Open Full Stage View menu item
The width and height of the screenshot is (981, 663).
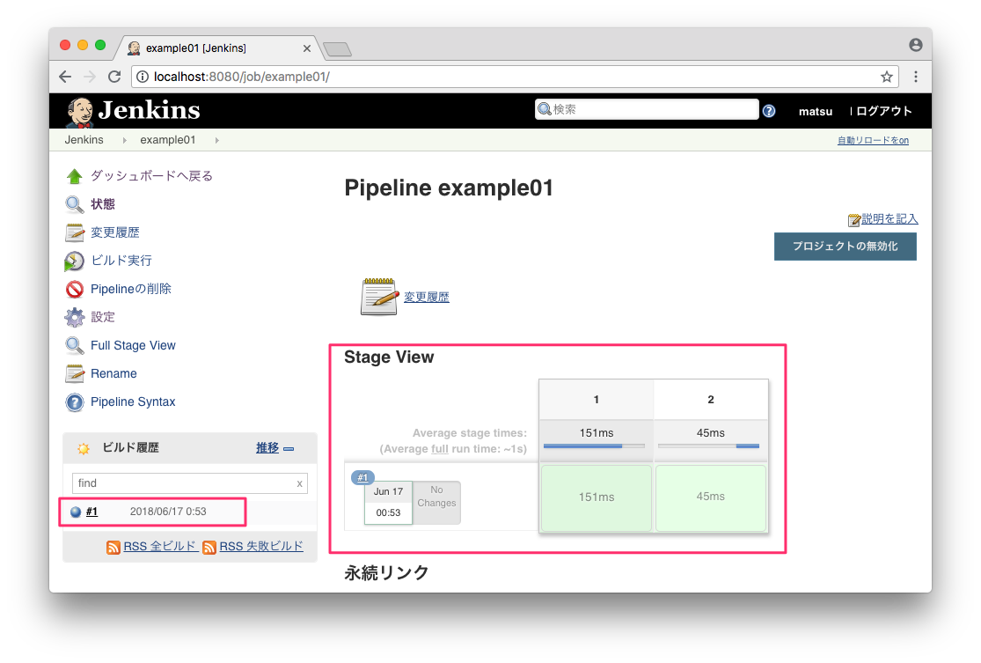133,346
